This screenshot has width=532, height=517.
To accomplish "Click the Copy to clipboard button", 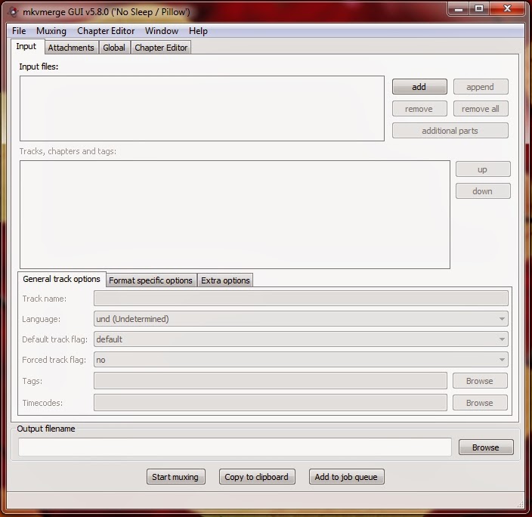I will point(257,477).
